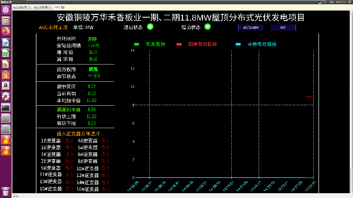This screenshot has width=353, height=198.
Task: Click the cyan 本地有功目标 legend swatch
Action: 238,44
